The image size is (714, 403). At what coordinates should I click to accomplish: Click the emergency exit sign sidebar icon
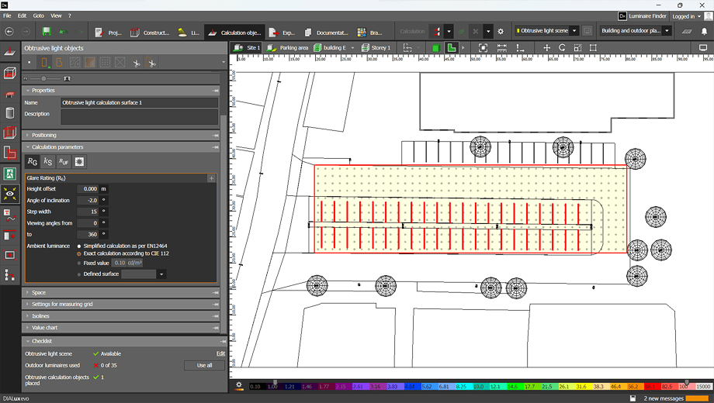click(x=10, y=174)
